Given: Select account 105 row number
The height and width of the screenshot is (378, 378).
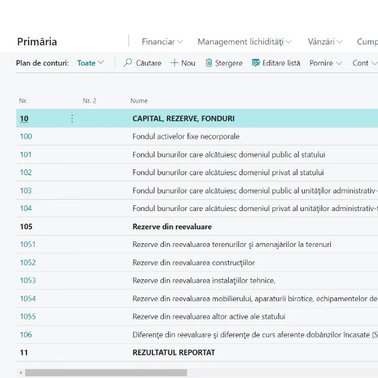Looking at the screenshot, I should point(26,227).
